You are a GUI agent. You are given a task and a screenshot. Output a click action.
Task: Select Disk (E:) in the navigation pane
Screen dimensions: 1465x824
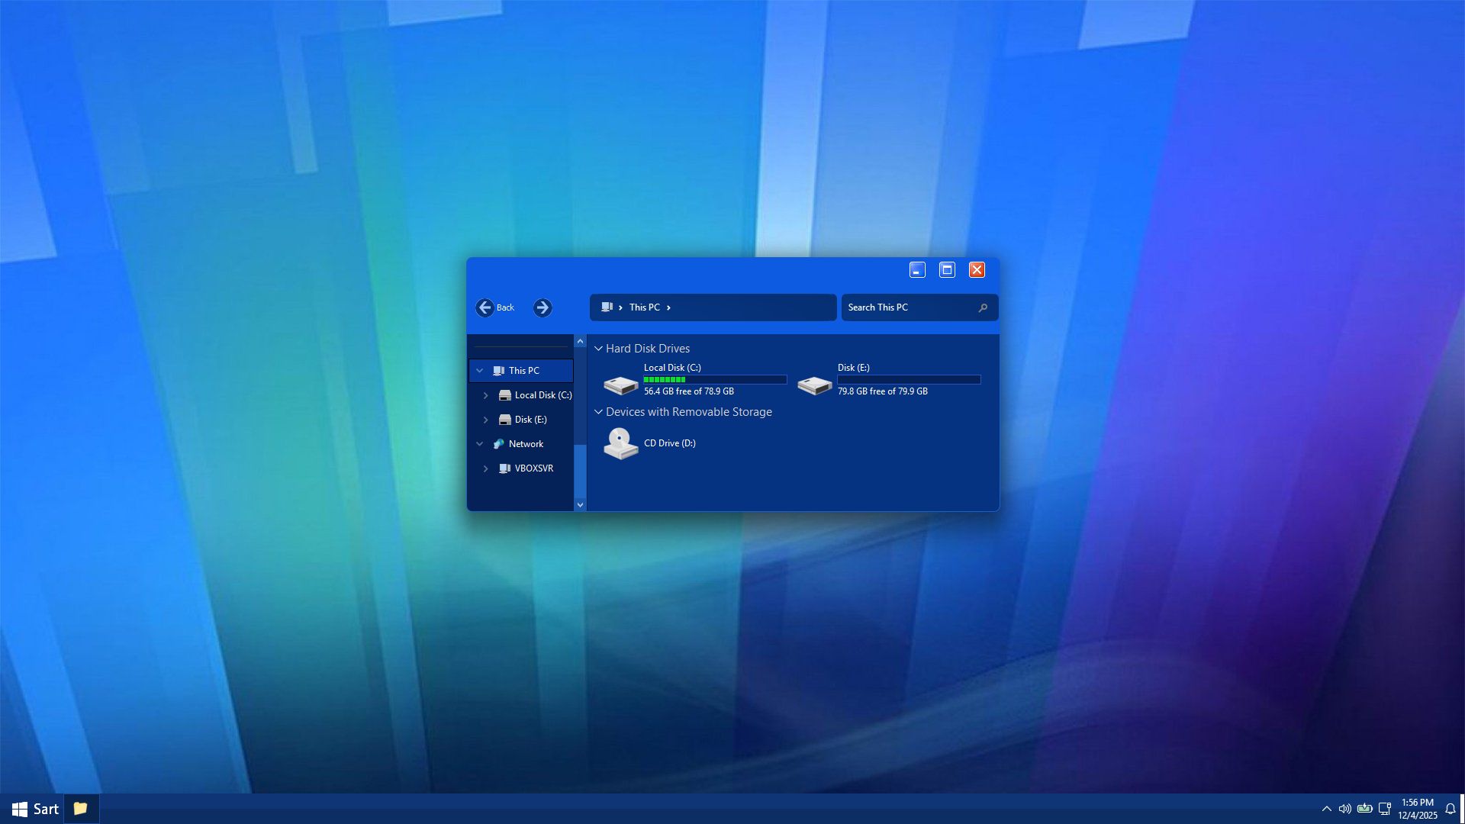pyautogui.click(x=530, y=420)
